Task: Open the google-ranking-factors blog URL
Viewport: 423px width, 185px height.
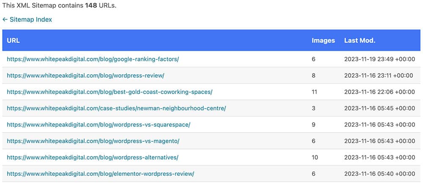Action: click(93, 59)
